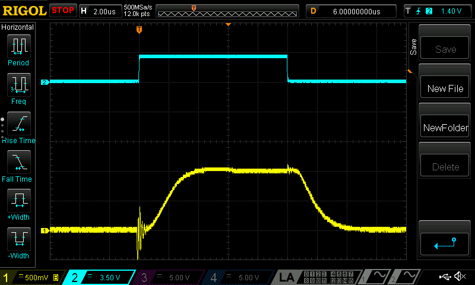This screenshot has width=475, height=285.
Task: Click the RIGOL logo
Action: (x=24, y=11)
